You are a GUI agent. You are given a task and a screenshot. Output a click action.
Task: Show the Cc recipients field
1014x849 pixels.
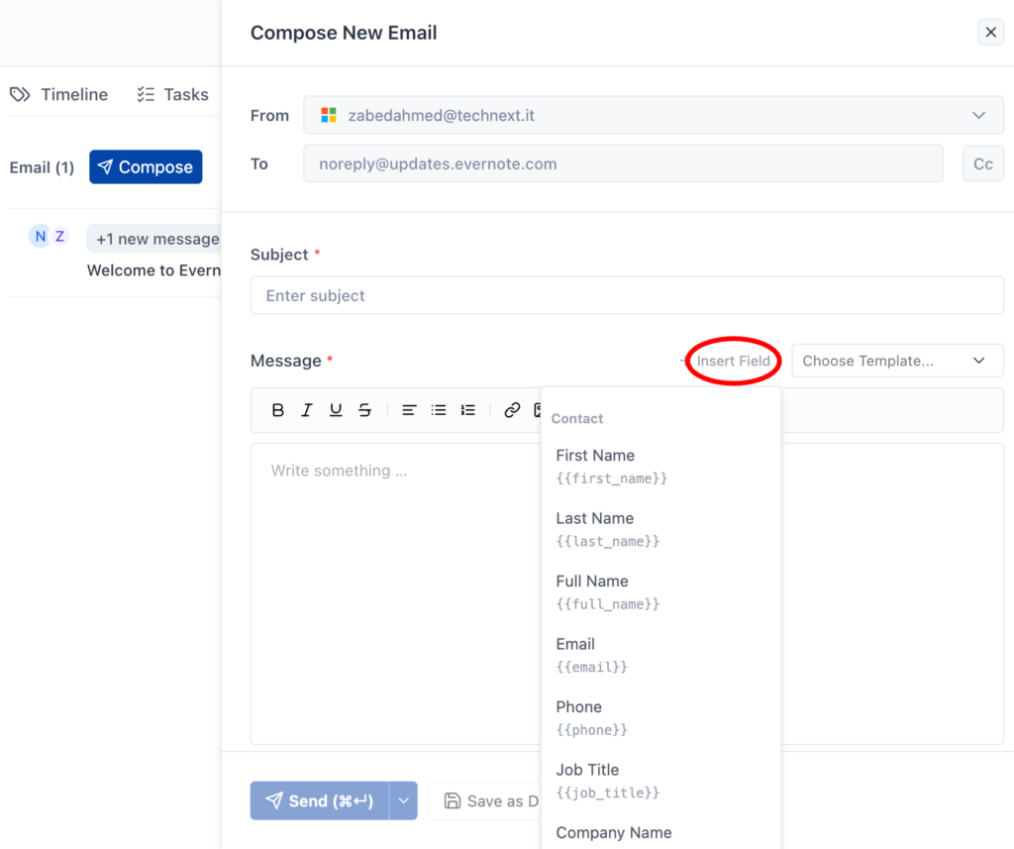click(982, 162)
